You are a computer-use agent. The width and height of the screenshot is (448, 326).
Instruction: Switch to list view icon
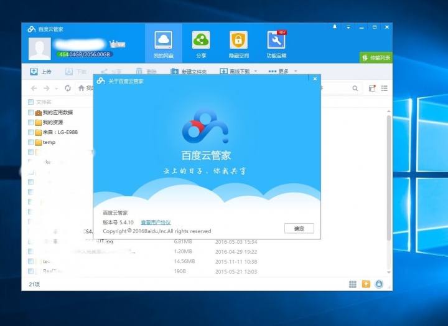(385, 88)
